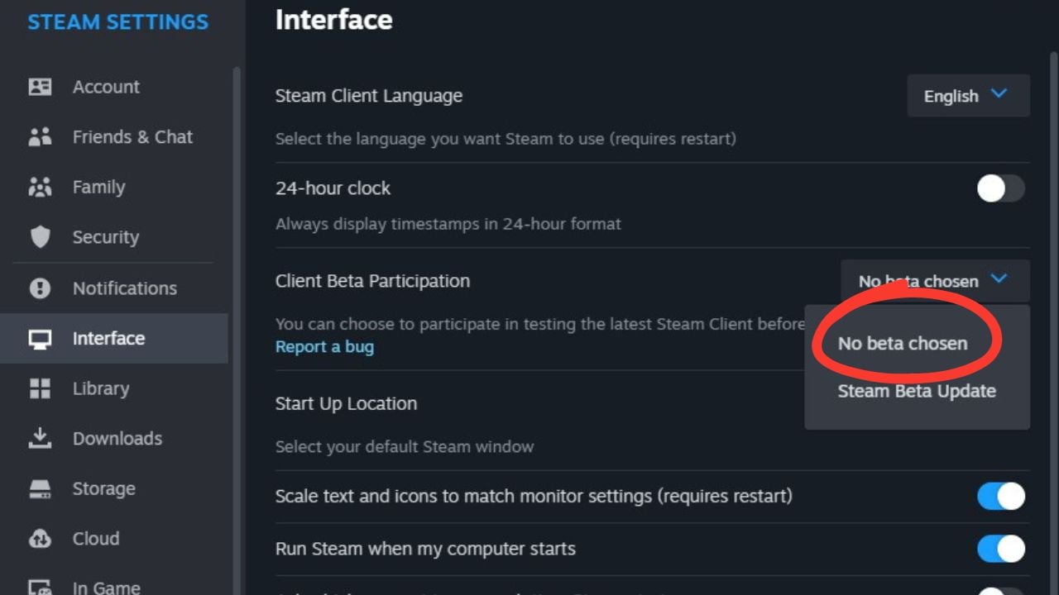Viewport: 1059px width, 595px height.
Task: Open the Cloud settings icon
Action: click(40, 538)
